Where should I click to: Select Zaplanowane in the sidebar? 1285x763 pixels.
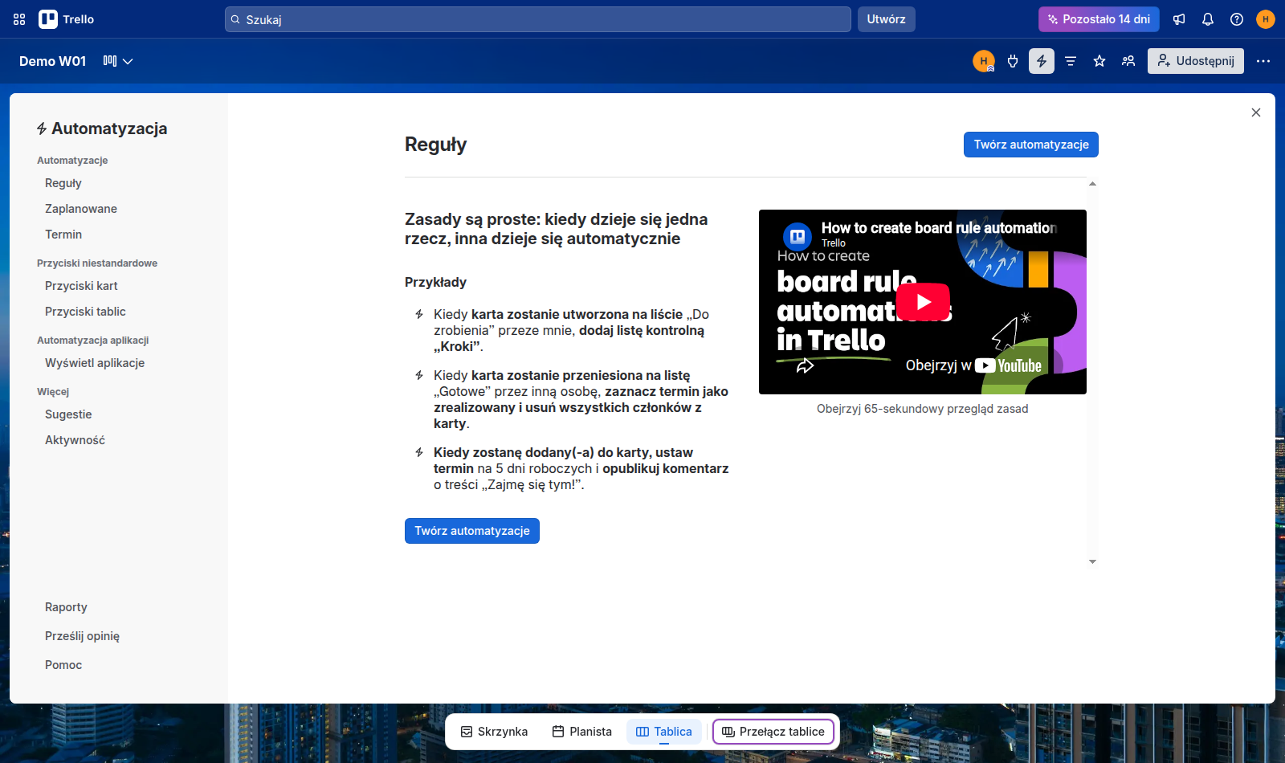[81, 209]
